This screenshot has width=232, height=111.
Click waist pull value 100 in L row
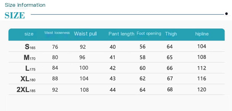coord(84,68)
